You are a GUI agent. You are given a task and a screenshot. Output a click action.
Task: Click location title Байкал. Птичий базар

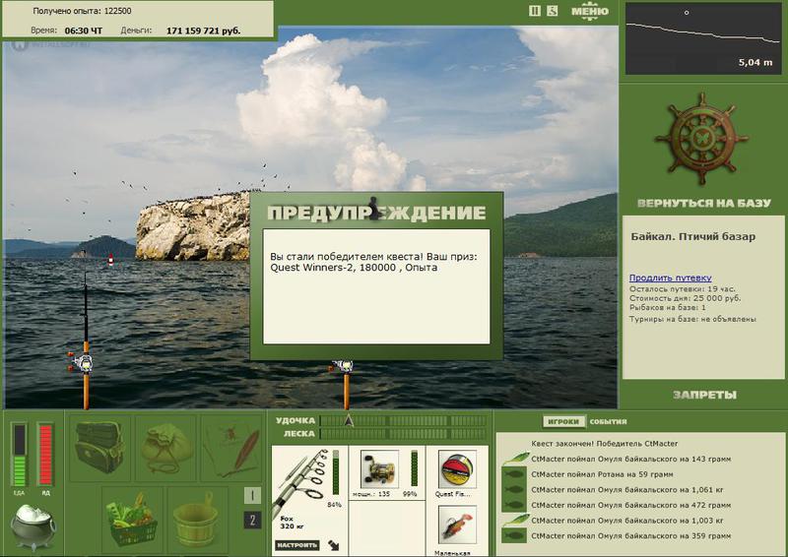[x=693, y=237]
